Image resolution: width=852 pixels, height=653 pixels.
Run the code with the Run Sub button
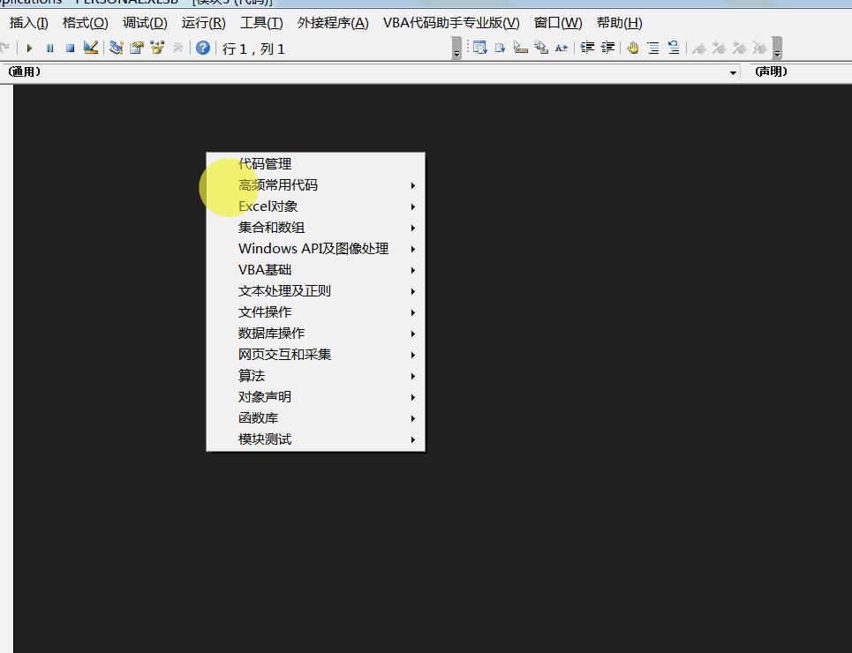coord(27,48)
